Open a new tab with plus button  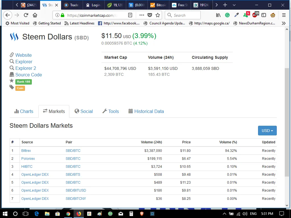coord(225,5)
